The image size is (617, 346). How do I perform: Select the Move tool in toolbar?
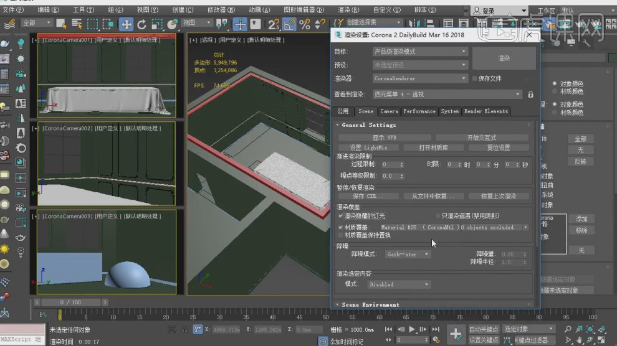(x=126, y=24)
